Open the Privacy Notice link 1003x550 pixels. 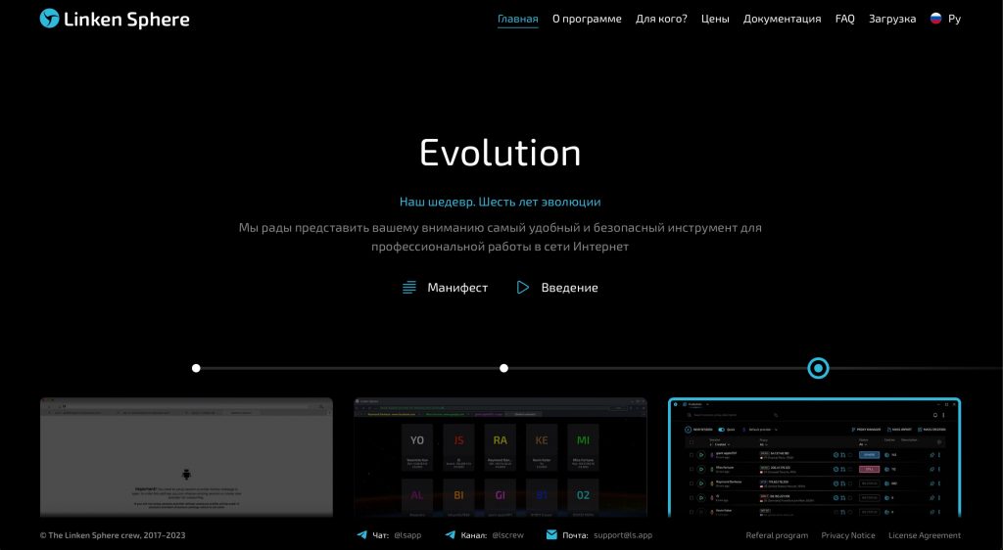848,535
